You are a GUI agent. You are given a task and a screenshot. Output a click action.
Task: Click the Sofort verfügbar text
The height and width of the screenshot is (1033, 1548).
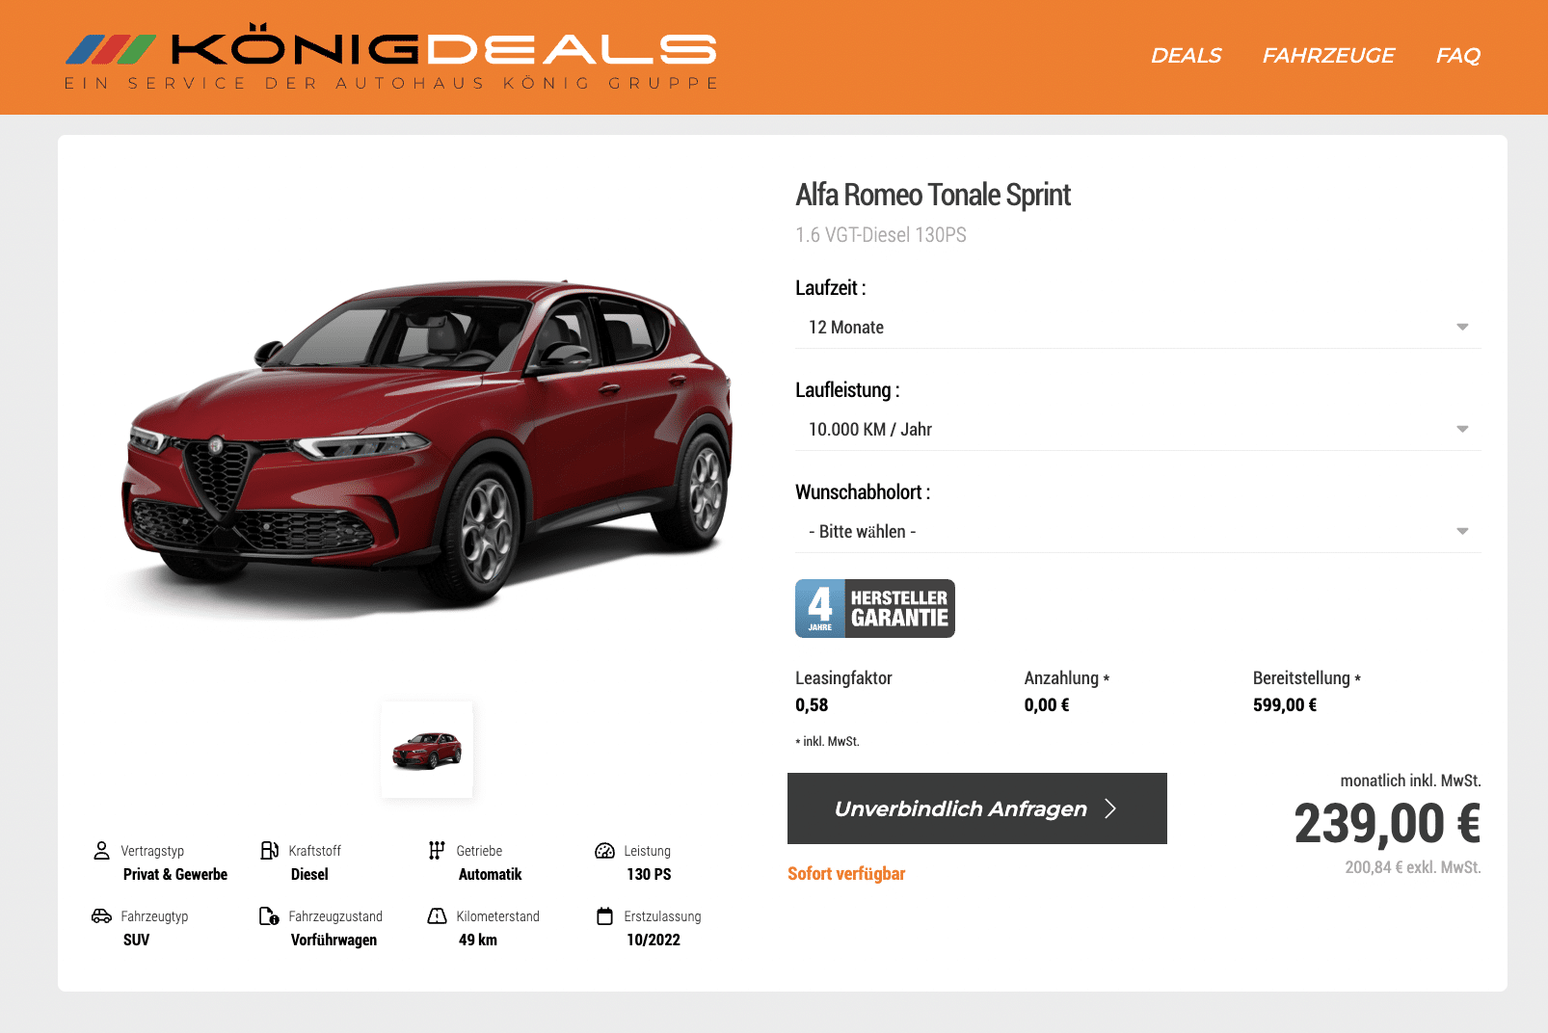coord(846,874)
